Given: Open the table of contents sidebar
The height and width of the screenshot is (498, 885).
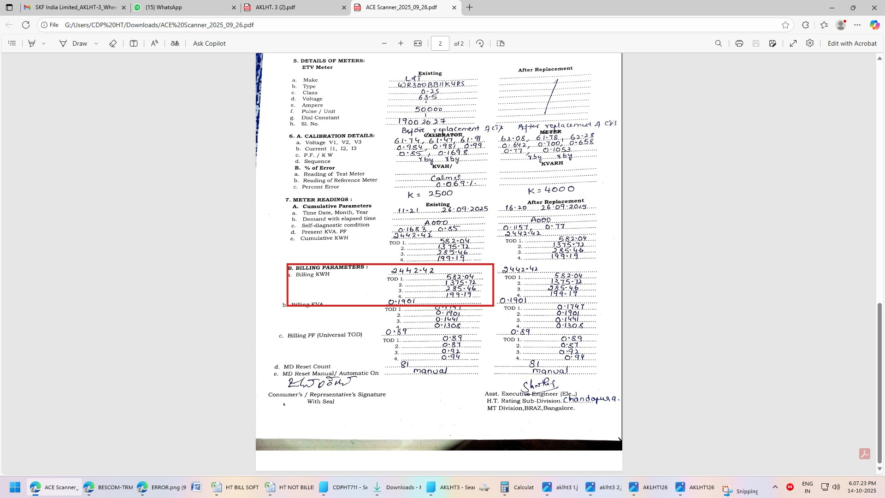Looking at the screenshot, I should click(x=12, y=43).
